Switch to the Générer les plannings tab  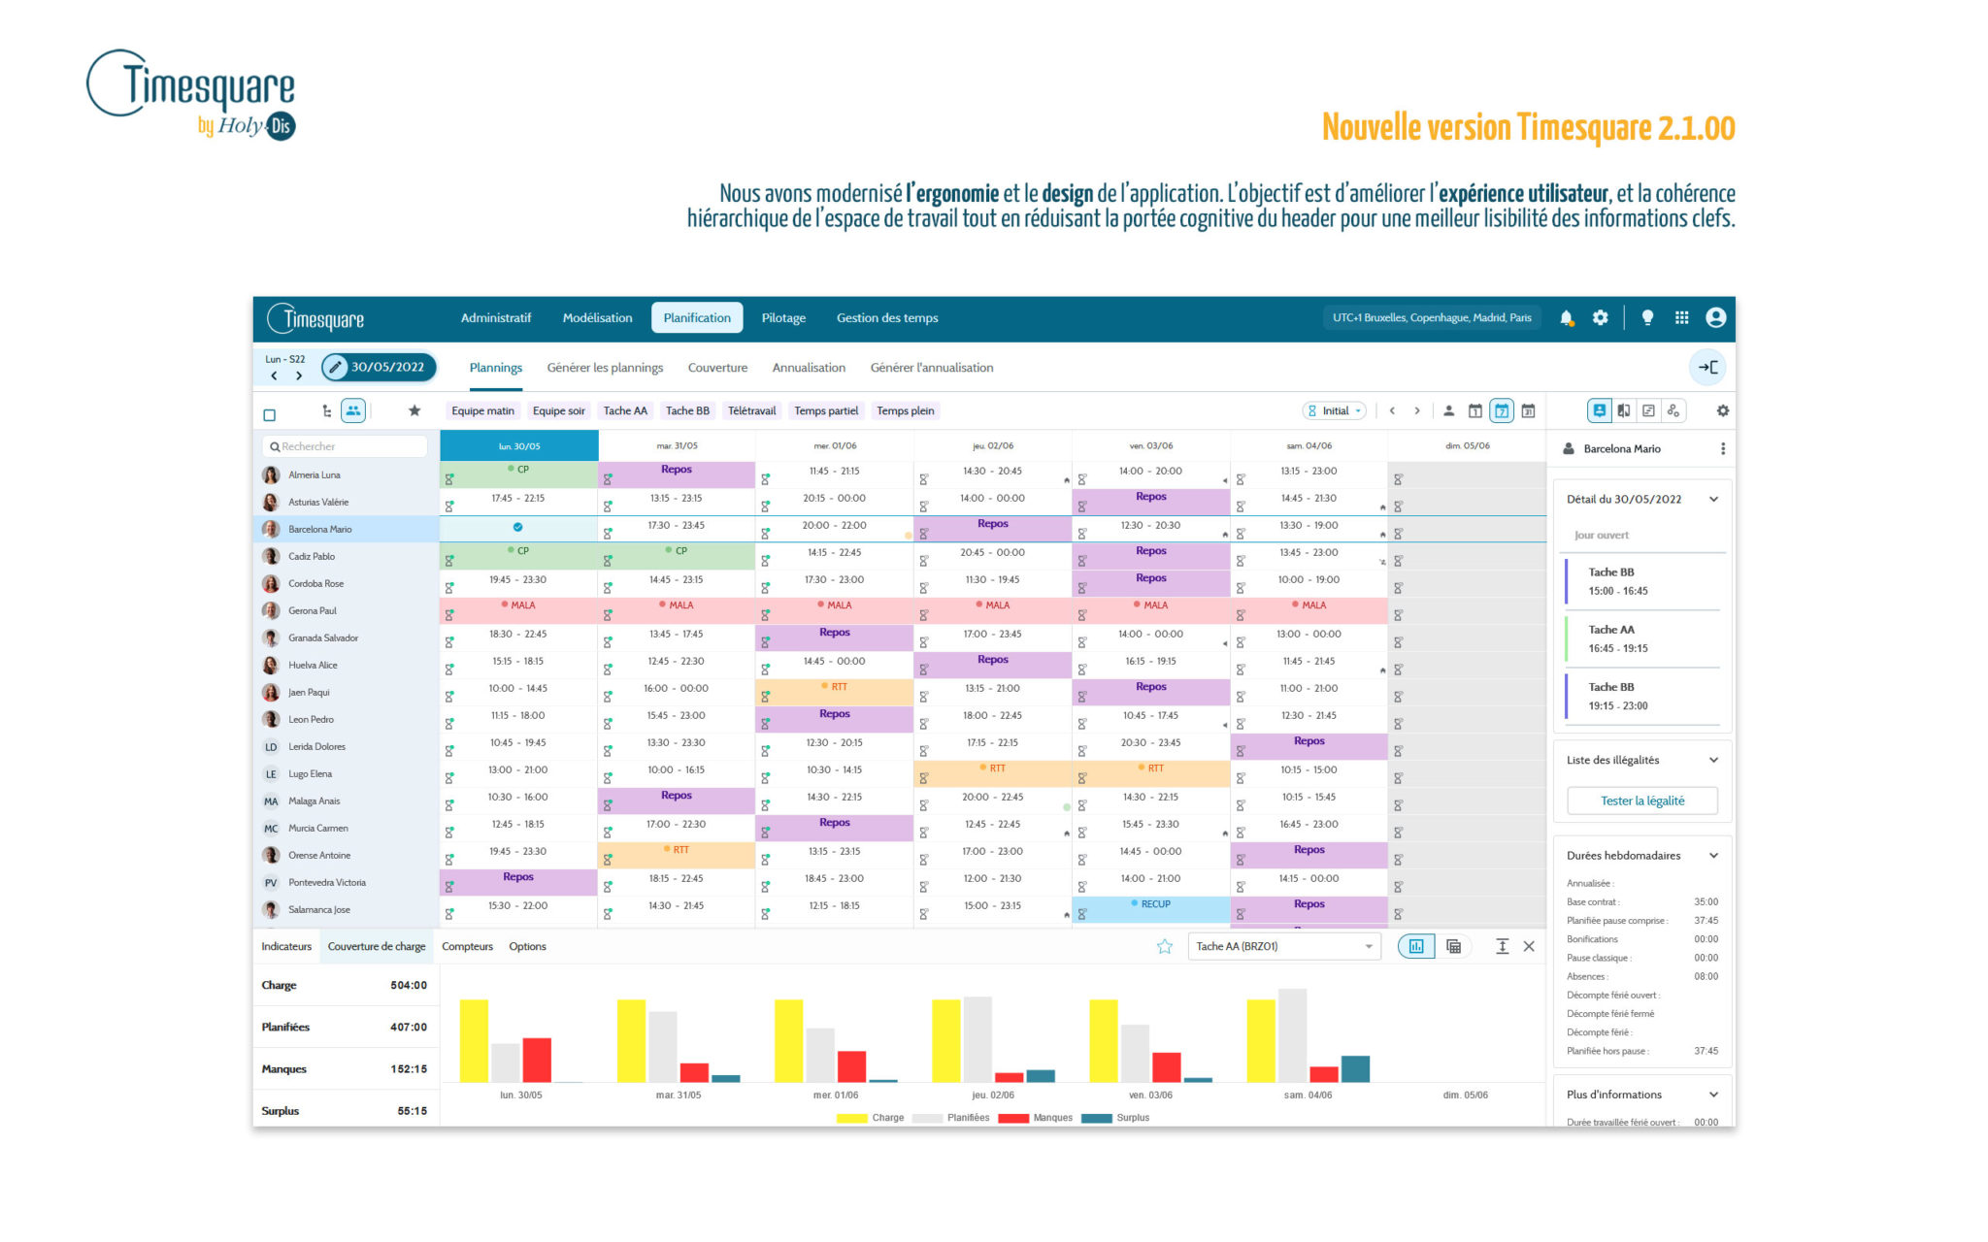605,367
